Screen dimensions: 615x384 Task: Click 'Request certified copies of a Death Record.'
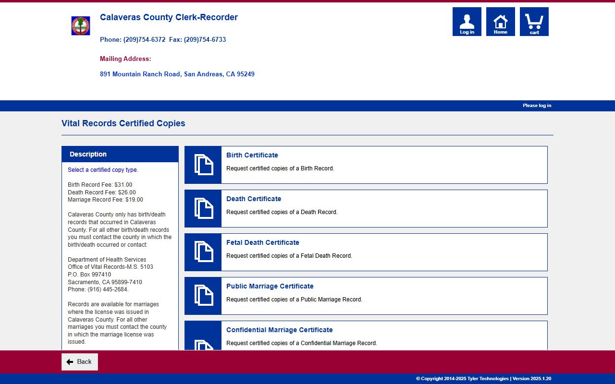point(282,212)
